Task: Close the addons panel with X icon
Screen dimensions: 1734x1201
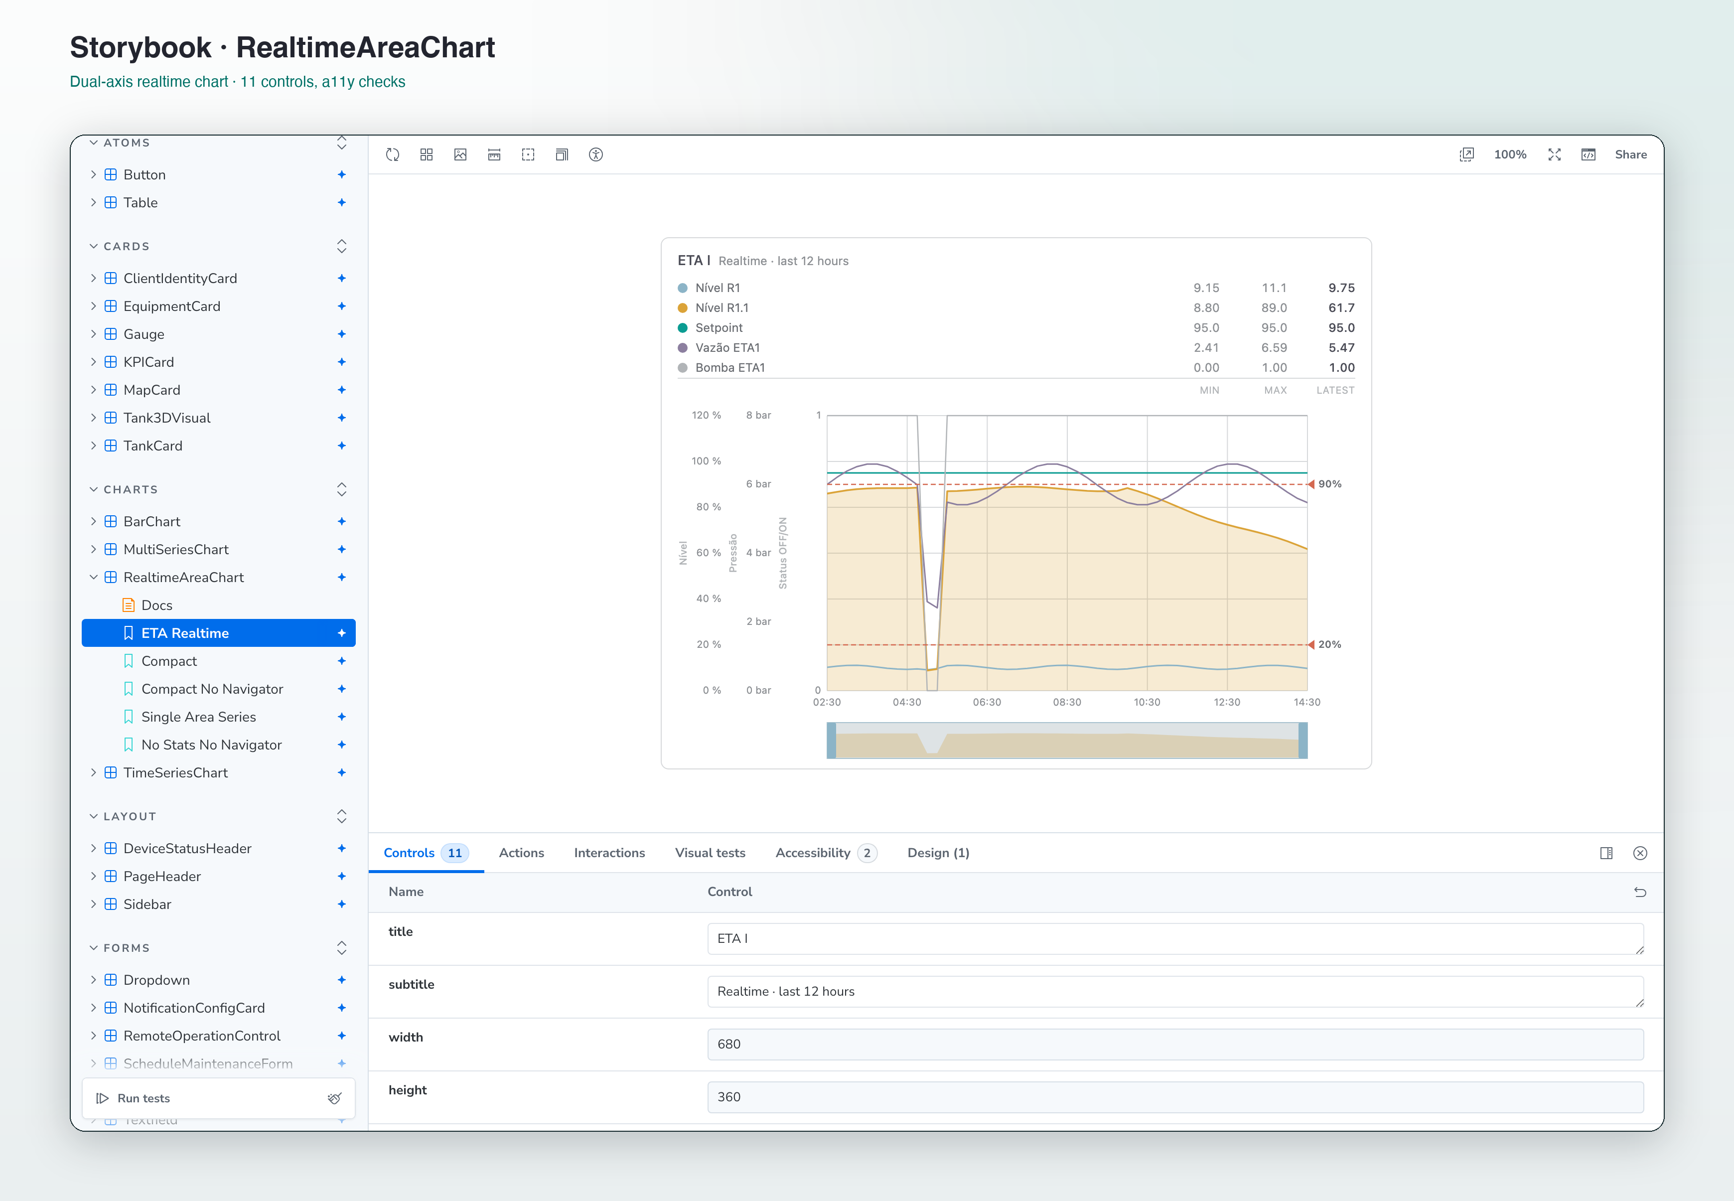Action: pyautogui.click(x=1640, y=853)
